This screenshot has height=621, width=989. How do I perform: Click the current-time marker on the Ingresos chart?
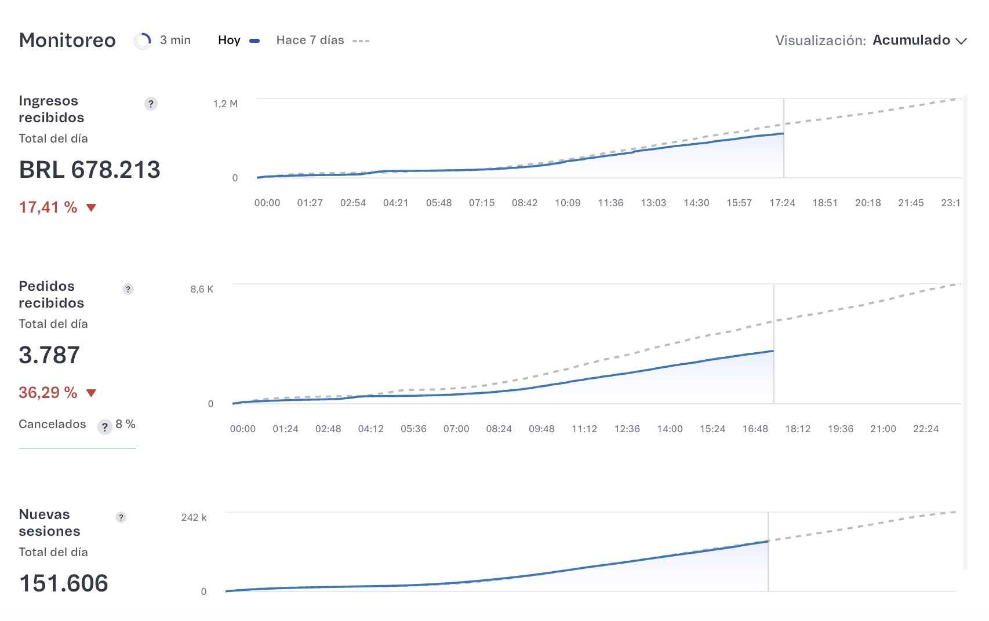coord(784,138)
